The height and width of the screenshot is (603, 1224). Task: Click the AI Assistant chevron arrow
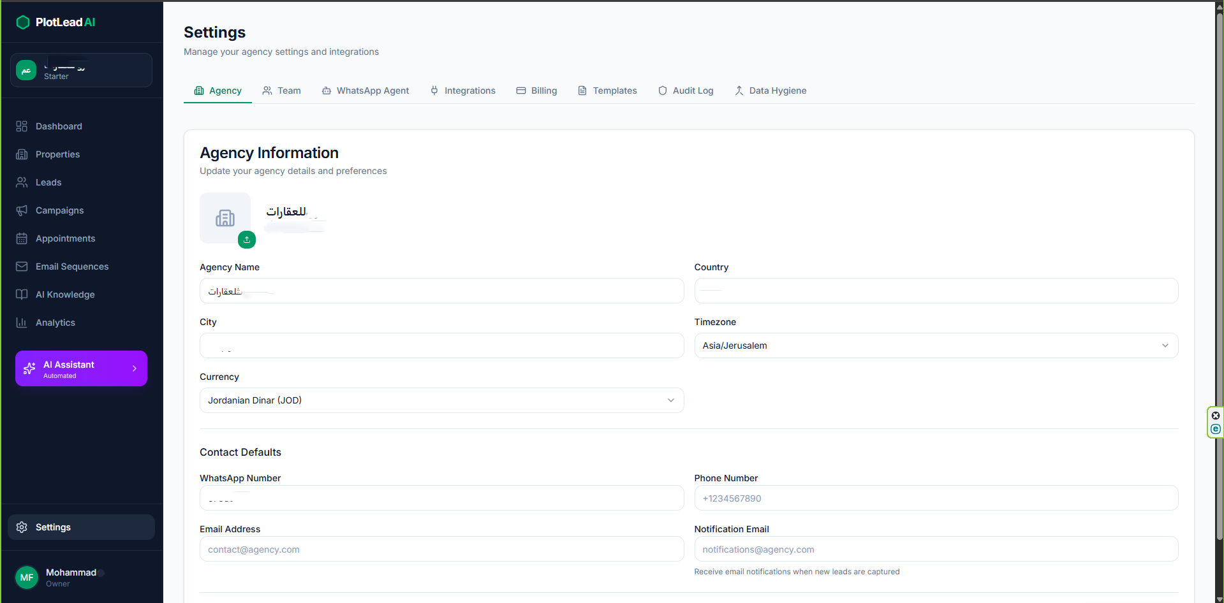coord(135,368)
